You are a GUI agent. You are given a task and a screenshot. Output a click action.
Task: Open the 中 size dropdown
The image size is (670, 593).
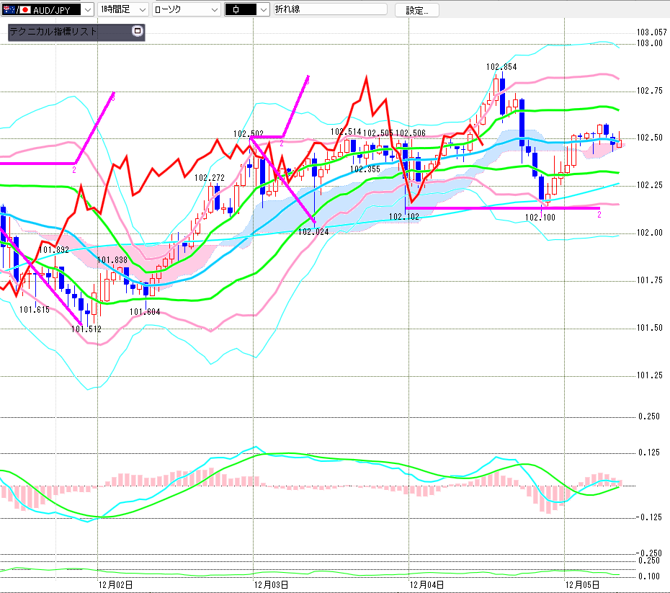click(262, 9)
